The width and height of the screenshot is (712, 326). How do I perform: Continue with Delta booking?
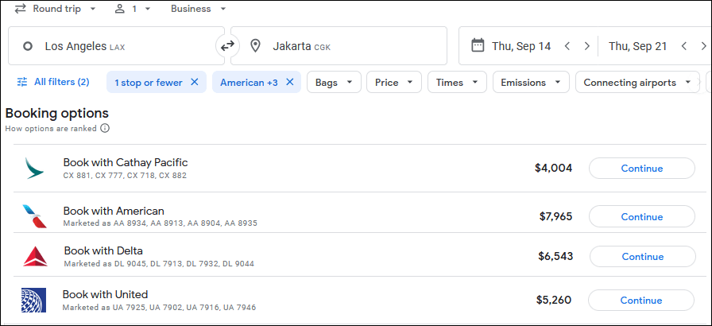[643, 257]
